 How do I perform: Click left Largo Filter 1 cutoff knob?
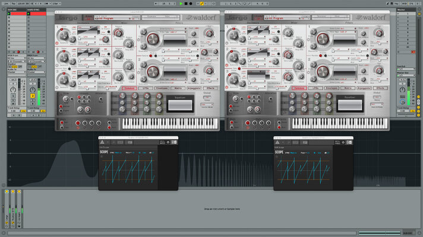(153, 39)
